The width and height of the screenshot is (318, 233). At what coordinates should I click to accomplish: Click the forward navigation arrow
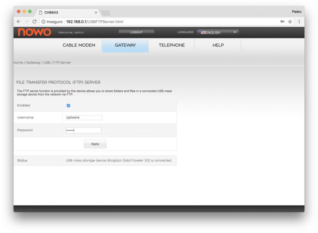(x=27, y=21)
